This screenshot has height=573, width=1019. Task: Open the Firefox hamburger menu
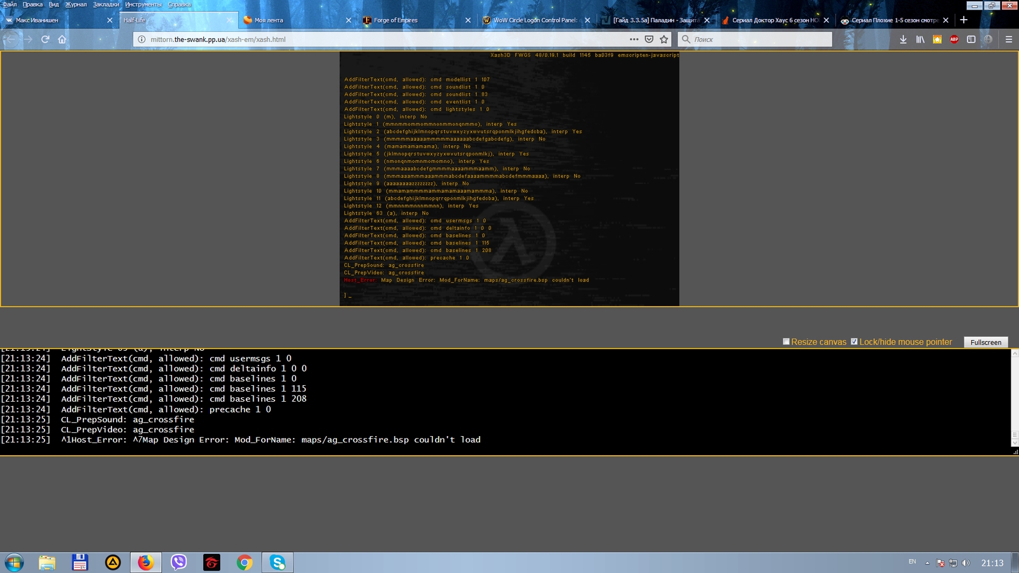(1009, 39)
